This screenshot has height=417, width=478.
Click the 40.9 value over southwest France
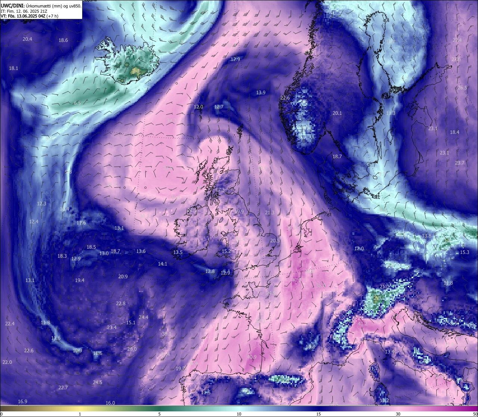pyautogui.click(x=252, y=357)
